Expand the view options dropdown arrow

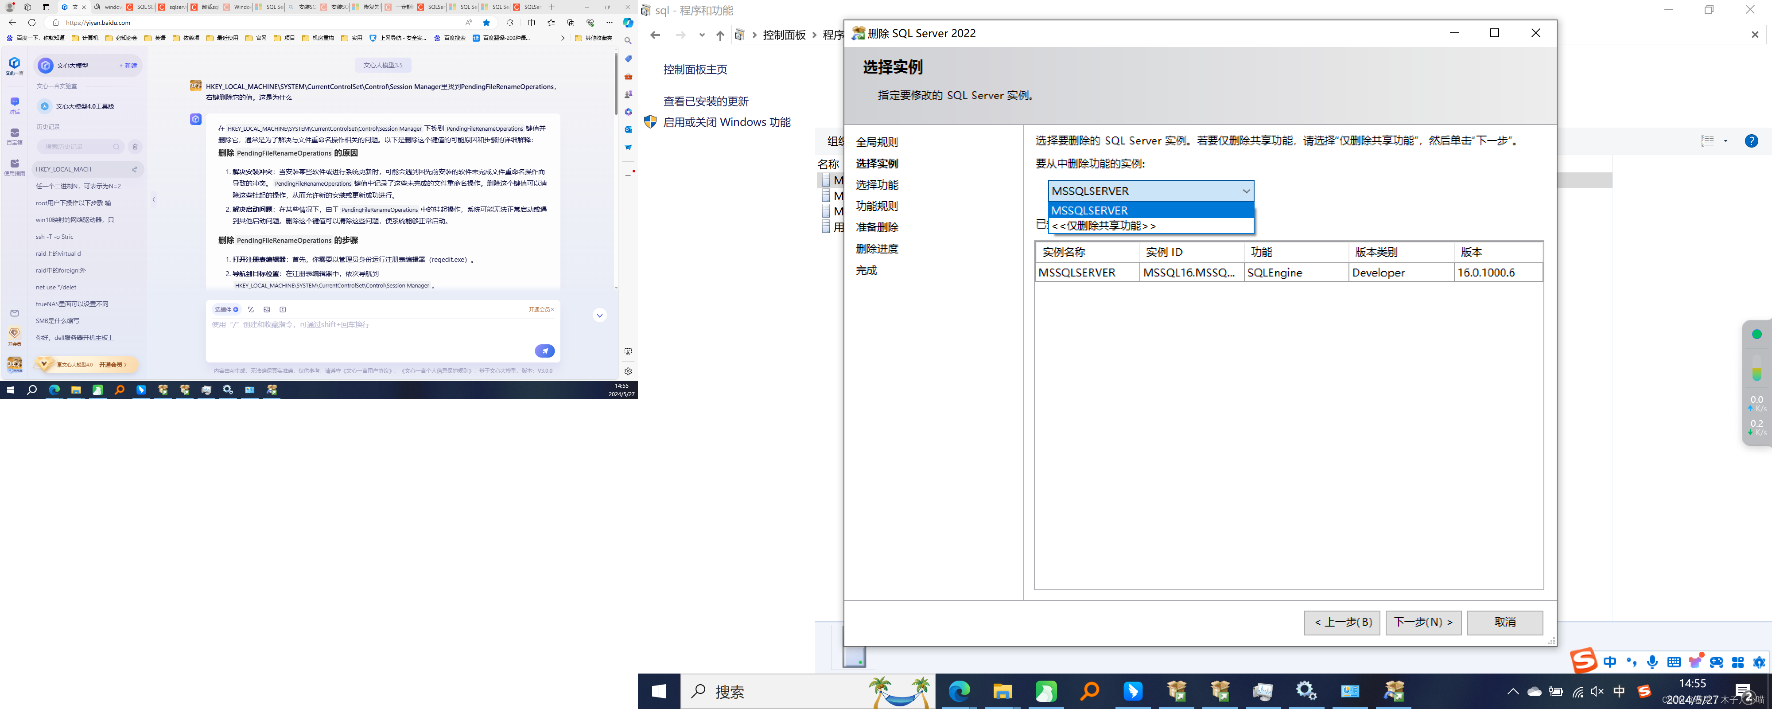click(x=1725, y=141)
